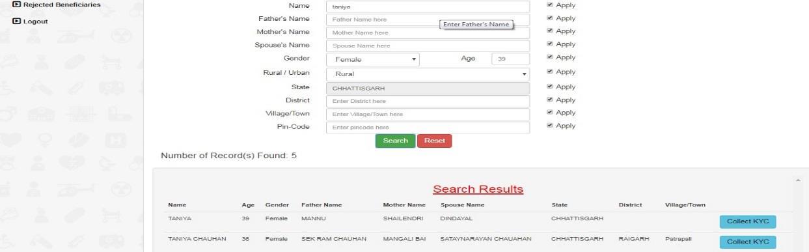This screenshot has width=809, height=252.
Task: Click the green Search button
Action: [395, 141]
